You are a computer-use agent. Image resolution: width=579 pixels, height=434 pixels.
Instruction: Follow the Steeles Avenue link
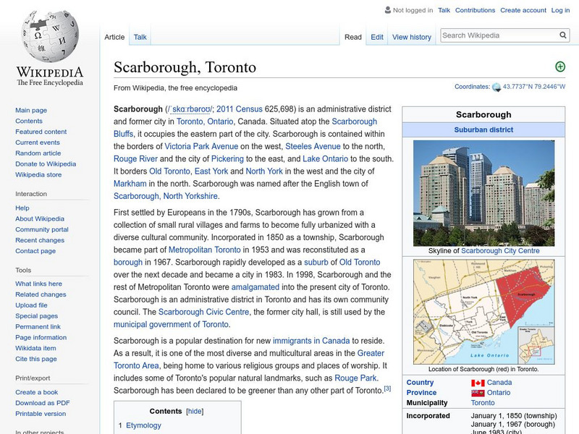[313, 147]
